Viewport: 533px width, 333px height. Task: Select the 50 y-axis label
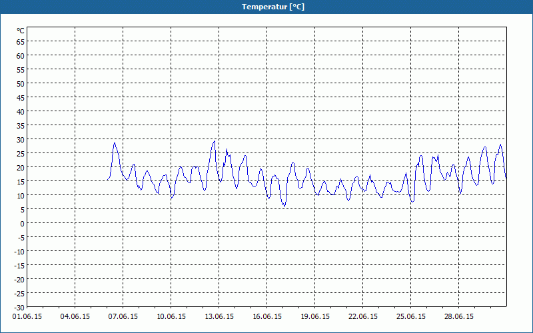pyautogui.click(x=20, y=84)
